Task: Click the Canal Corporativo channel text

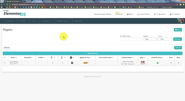Action: pos(128,62)
